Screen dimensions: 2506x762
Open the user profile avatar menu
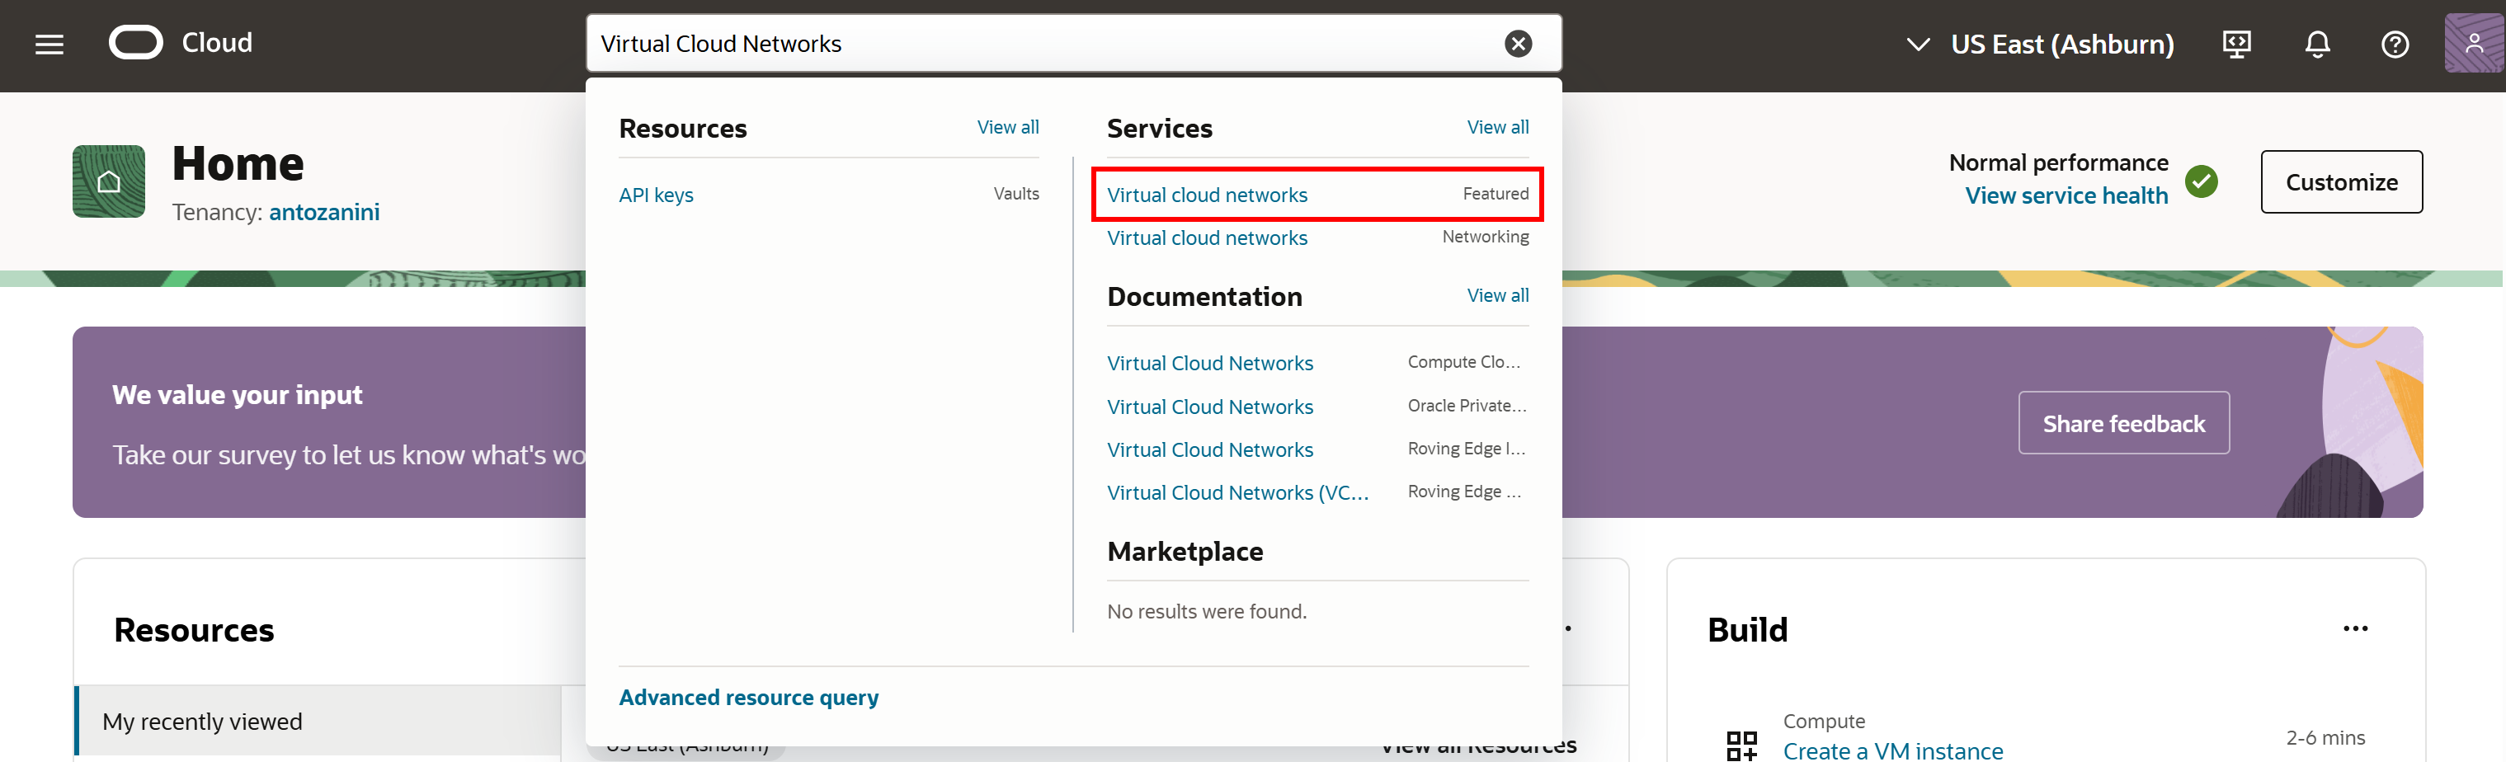point(2473,44)
